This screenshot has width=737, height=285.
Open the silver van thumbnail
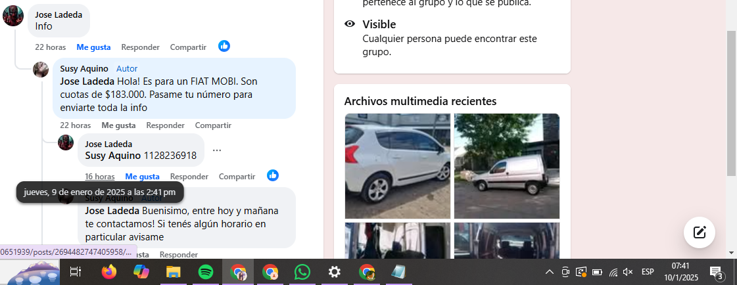point(507,166)
